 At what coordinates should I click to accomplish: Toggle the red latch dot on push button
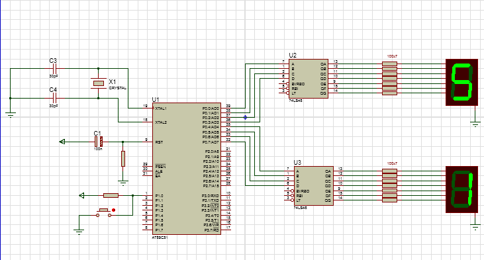(x=114, y=210)
